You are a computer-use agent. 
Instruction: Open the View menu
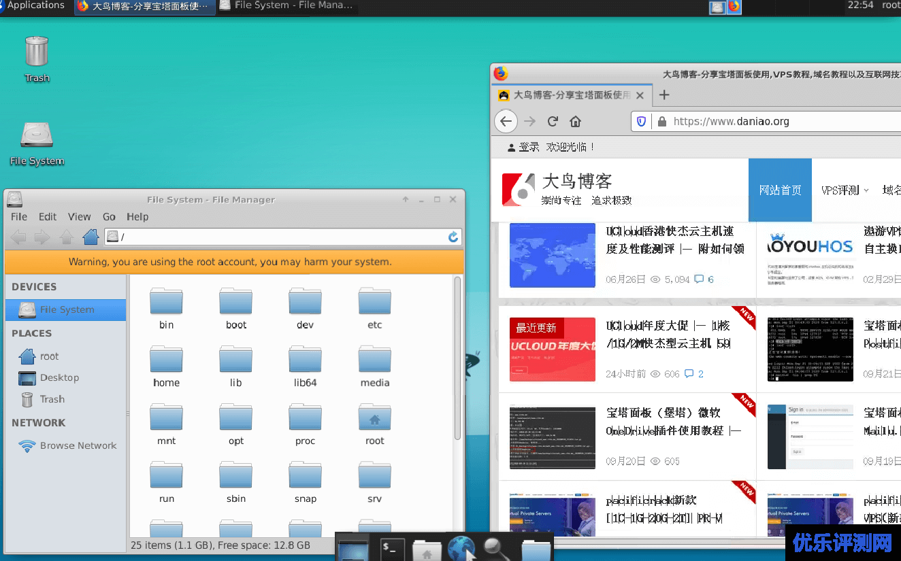(x=79, y=216)
